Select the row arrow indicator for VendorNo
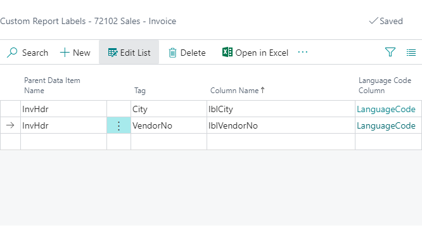Image resolution: width=422 pixels, height=242 pixels. (x=10, y=125)
